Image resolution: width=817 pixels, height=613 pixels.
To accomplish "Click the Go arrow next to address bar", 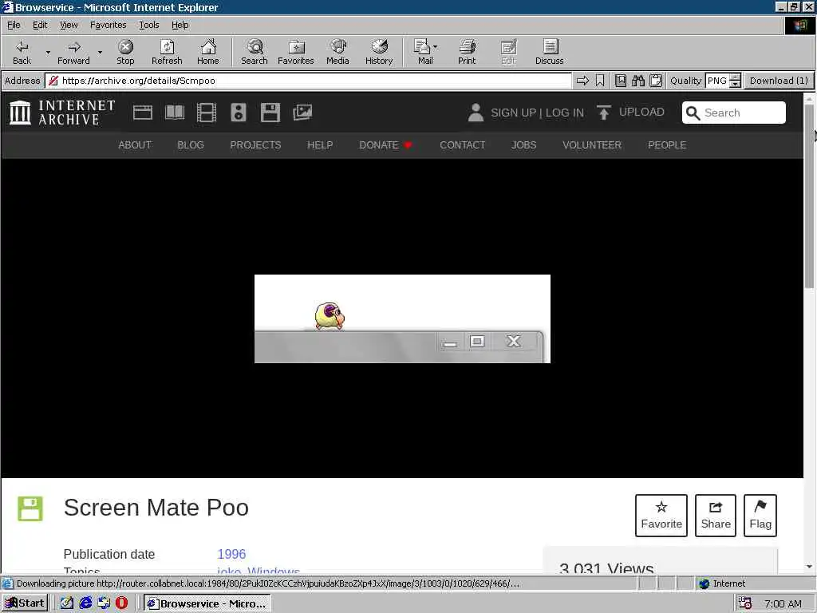I will [x=582, y=81].
